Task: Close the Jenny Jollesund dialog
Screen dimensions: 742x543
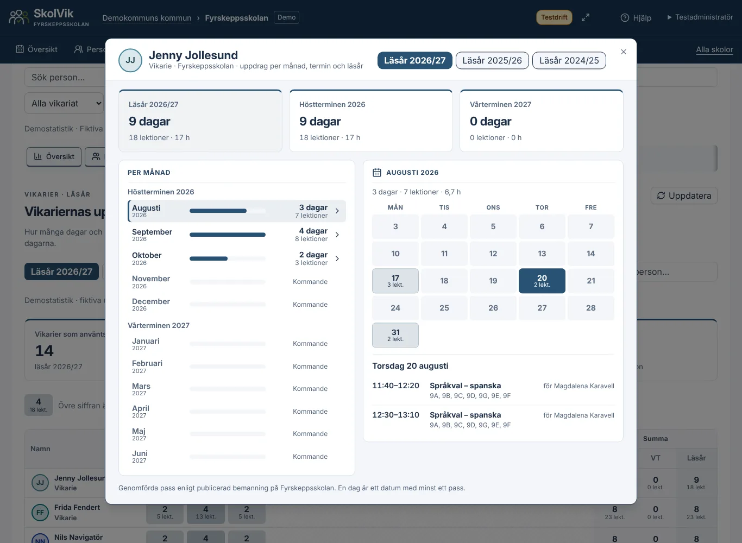Action: tap(624, 52)
